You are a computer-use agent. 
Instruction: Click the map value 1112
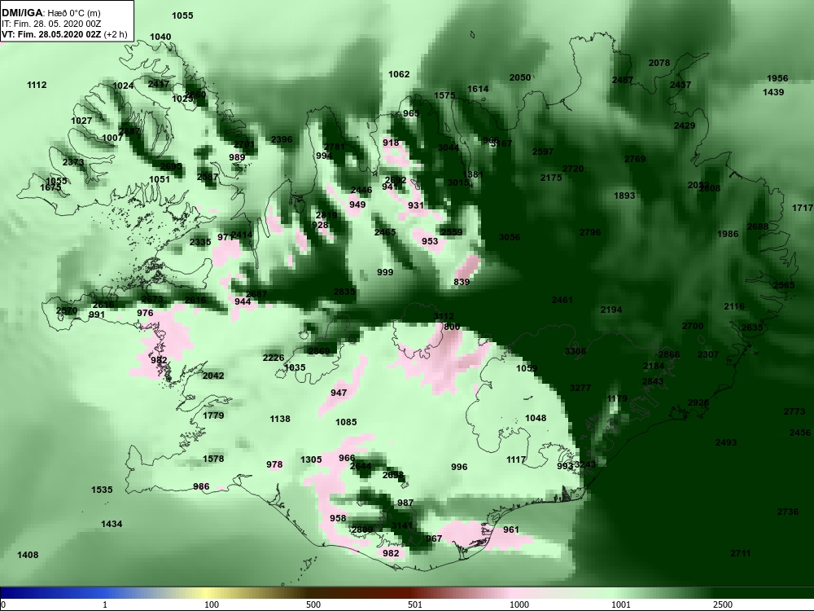(37, 85)
